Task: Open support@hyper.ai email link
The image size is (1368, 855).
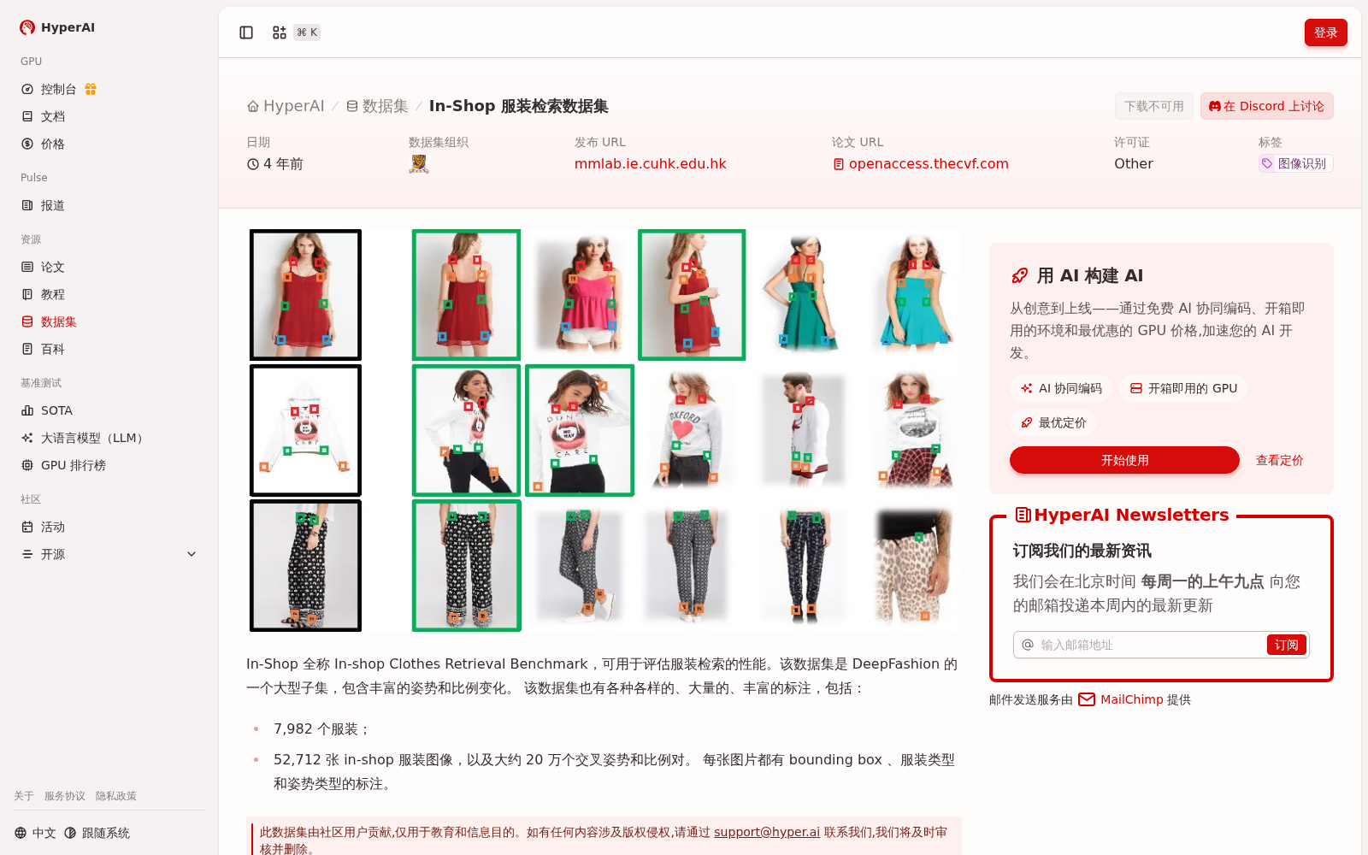Action: pos(767,832)
